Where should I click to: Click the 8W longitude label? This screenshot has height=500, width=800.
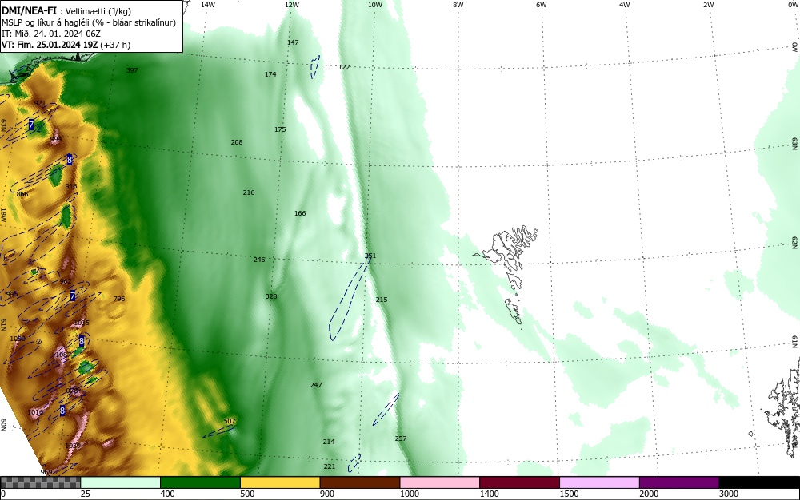click(x=458, y=5)
